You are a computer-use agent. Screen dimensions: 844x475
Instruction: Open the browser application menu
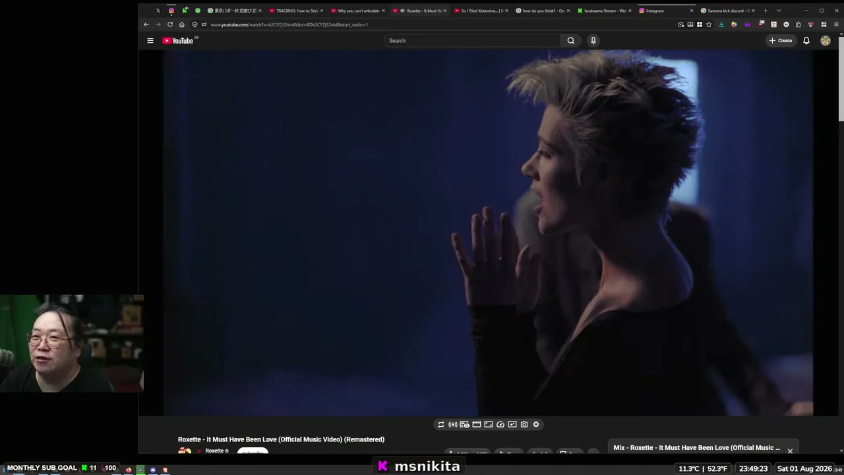(836, 24)
